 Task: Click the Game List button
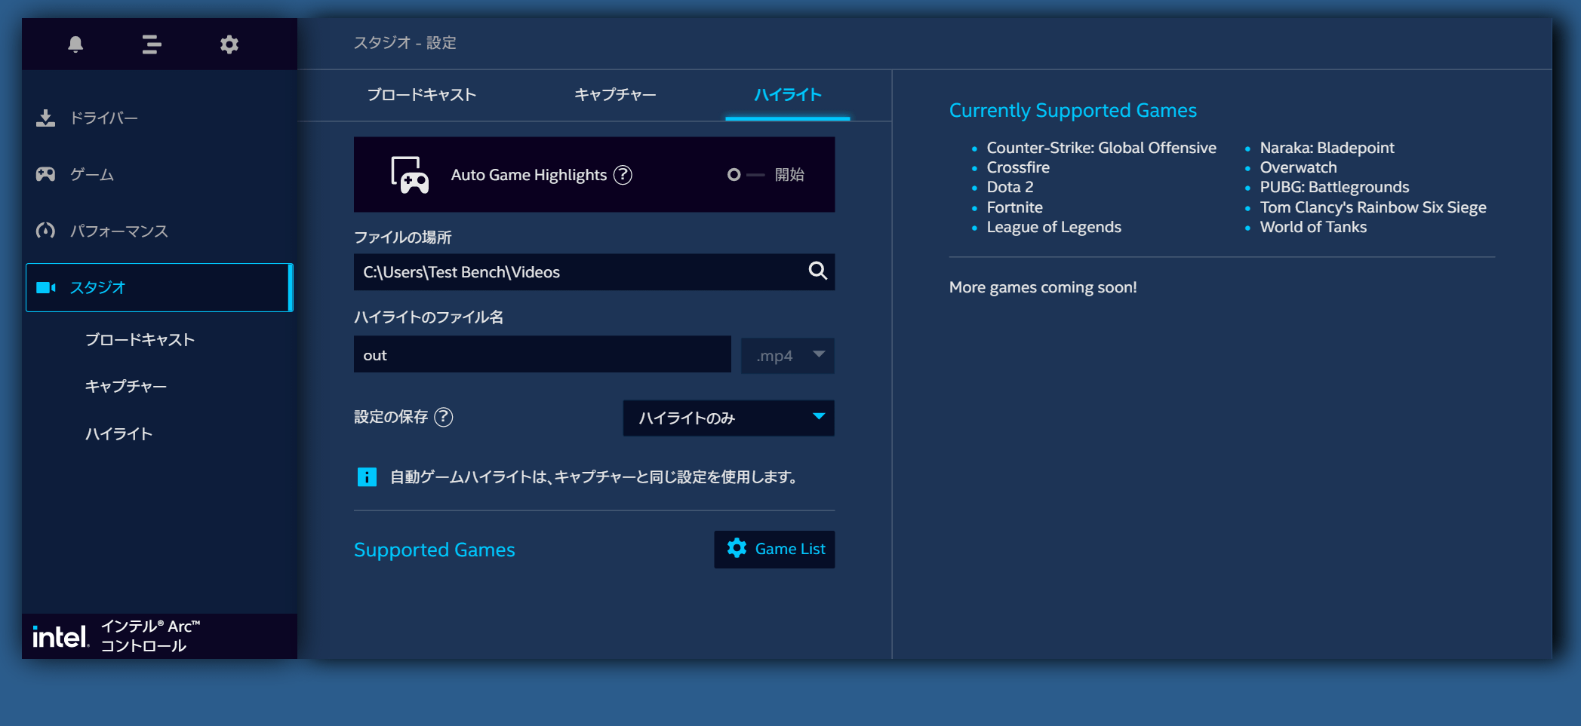point(774,549)
